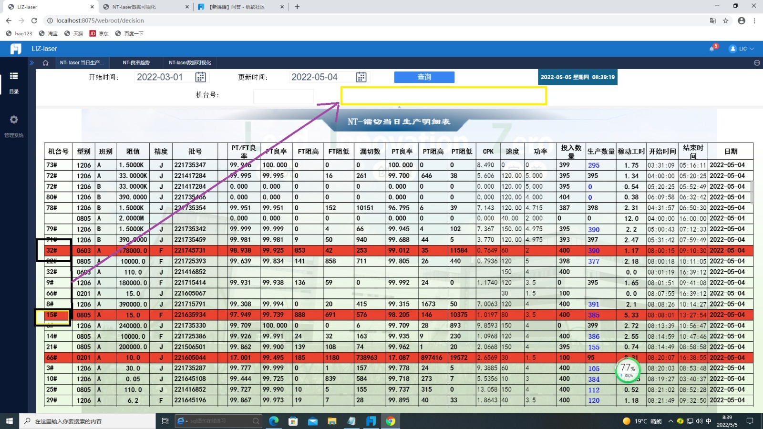763x429 pixels.
Task: Open the hao123 bookmark
Action: coord(19,33)
